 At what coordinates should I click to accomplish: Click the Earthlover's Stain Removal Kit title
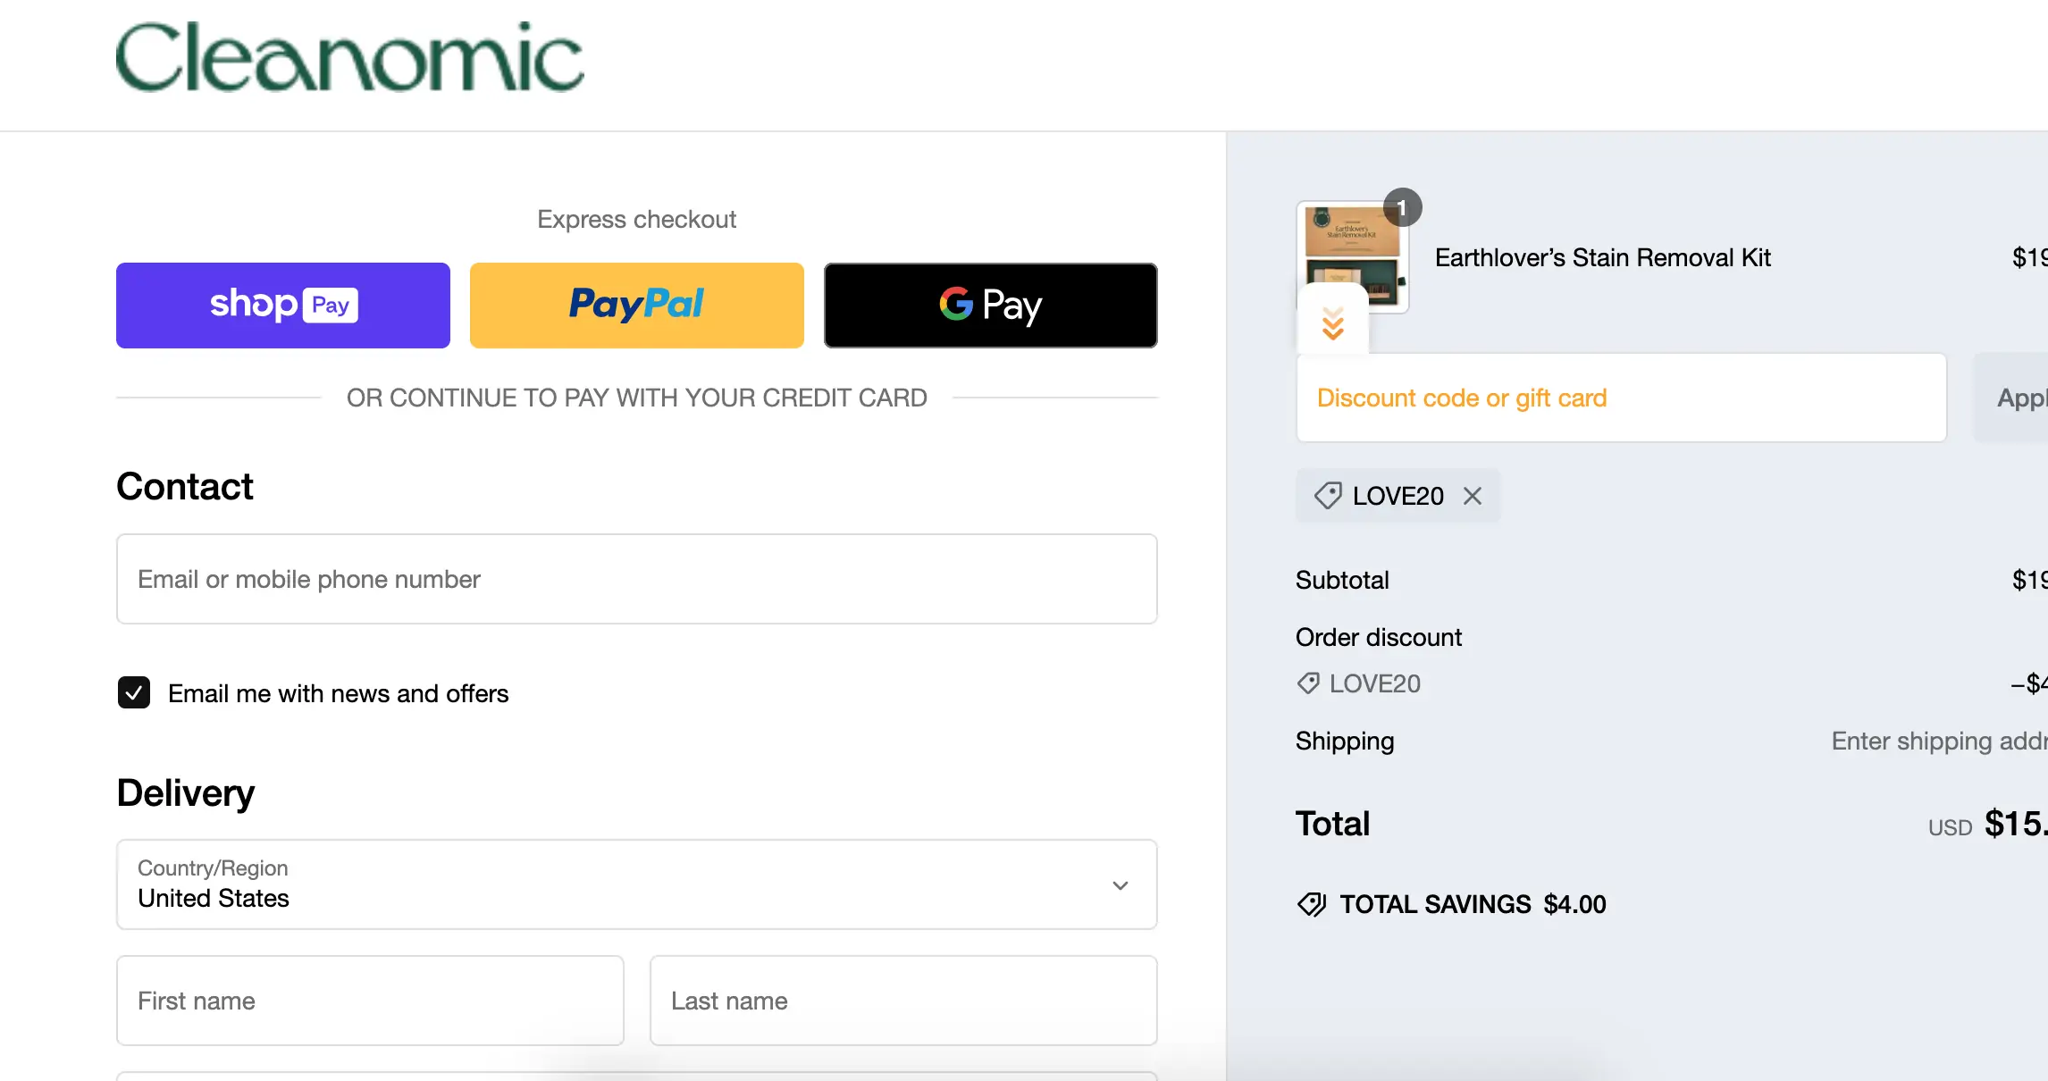point(1602,257)
